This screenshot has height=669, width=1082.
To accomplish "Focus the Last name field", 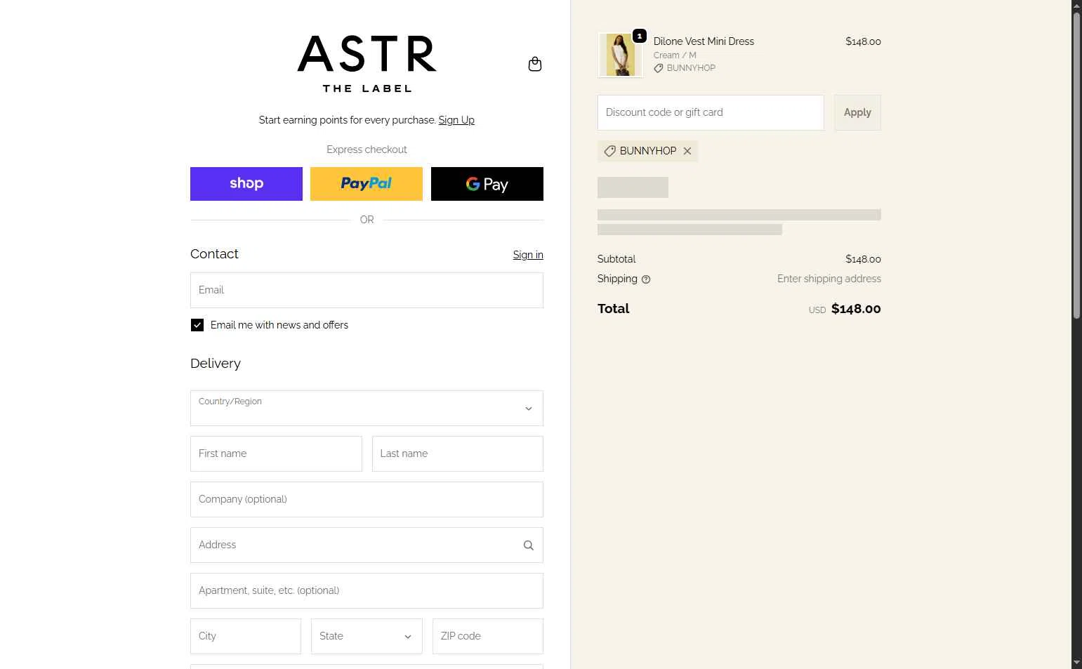I will click(x=458, y=453).
